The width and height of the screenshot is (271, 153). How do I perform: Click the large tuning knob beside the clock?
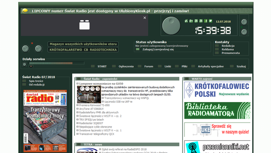171,25
